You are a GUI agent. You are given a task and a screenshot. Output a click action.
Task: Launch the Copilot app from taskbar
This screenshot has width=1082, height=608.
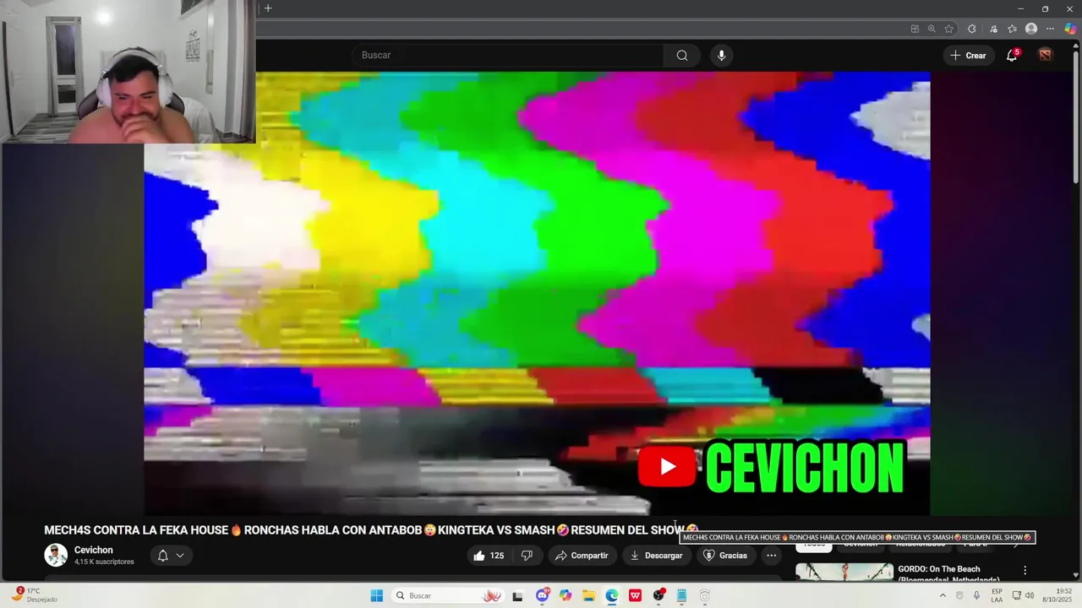point(566,595)
